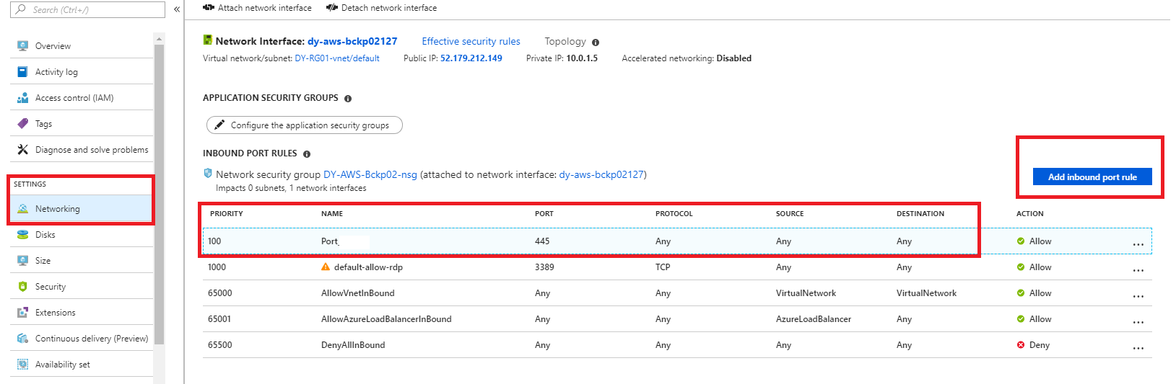Click Configure the application security groups
The image size is (1176, 384).
pyautogui.click(x=304, y=125)
